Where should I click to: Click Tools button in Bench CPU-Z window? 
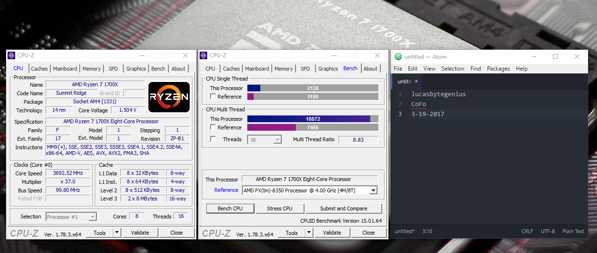pos(292,233)
